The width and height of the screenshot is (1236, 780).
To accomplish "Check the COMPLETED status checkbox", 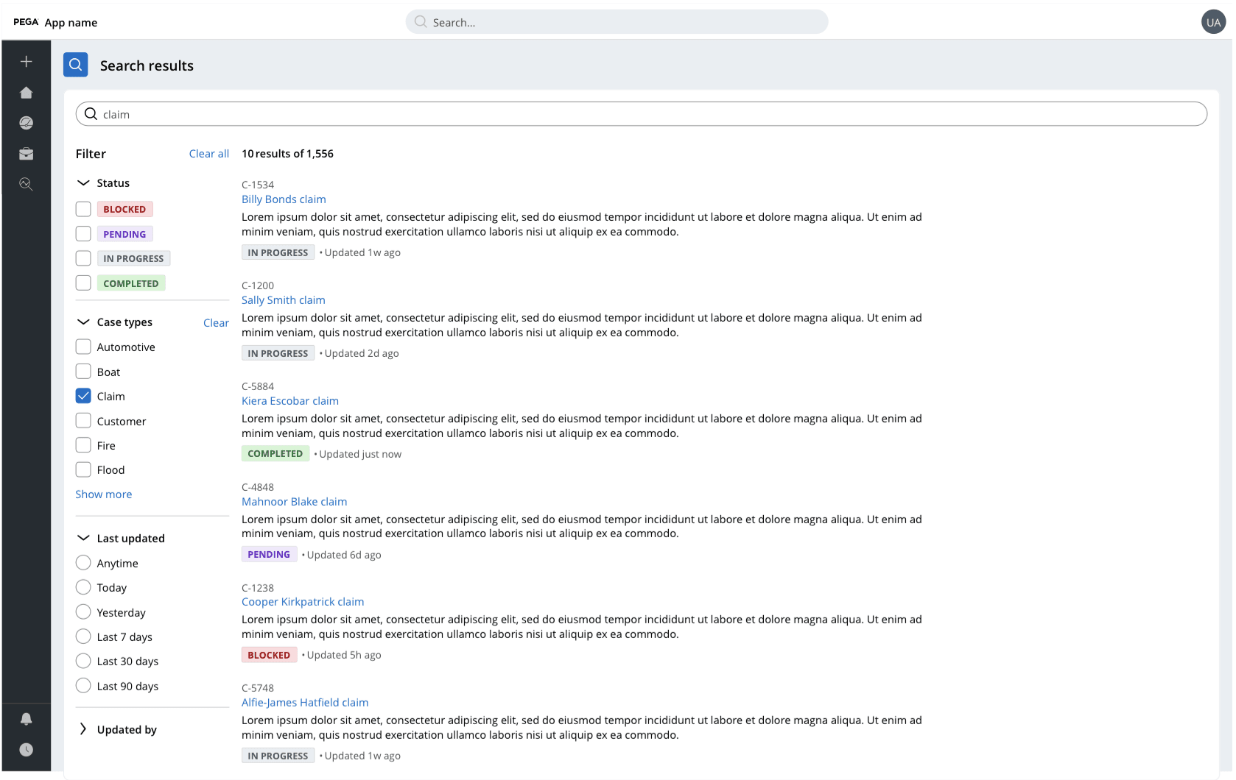I will tap(83, 283).
